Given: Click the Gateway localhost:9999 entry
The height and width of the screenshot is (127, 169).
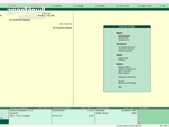Looking at the screenshot, I should [x=116, y=111].
